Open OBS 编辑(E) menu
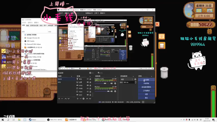 point(67,13)
